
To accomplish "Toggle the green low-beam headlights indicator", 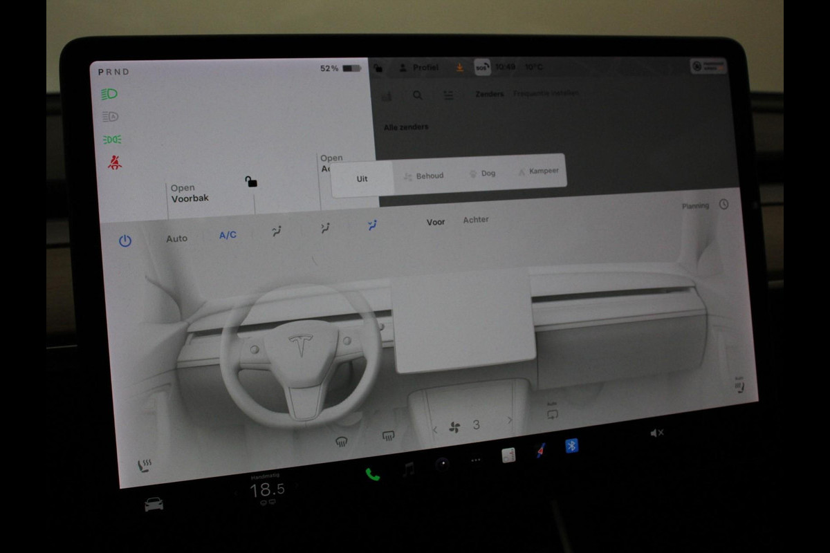I will pyautogui.click(x=109, y=94).
